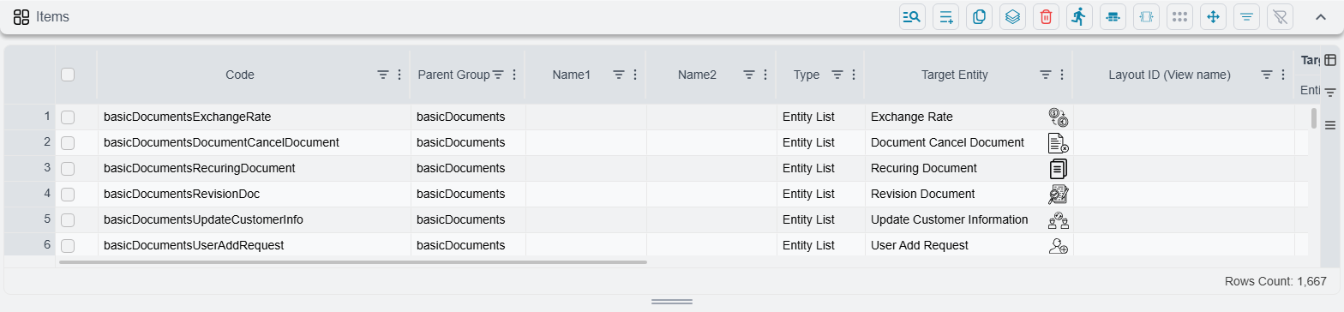This screenshot has width=1344, height=312.
Task: Open the Target Entity column options menu
Action: [x=1061, y=75]
